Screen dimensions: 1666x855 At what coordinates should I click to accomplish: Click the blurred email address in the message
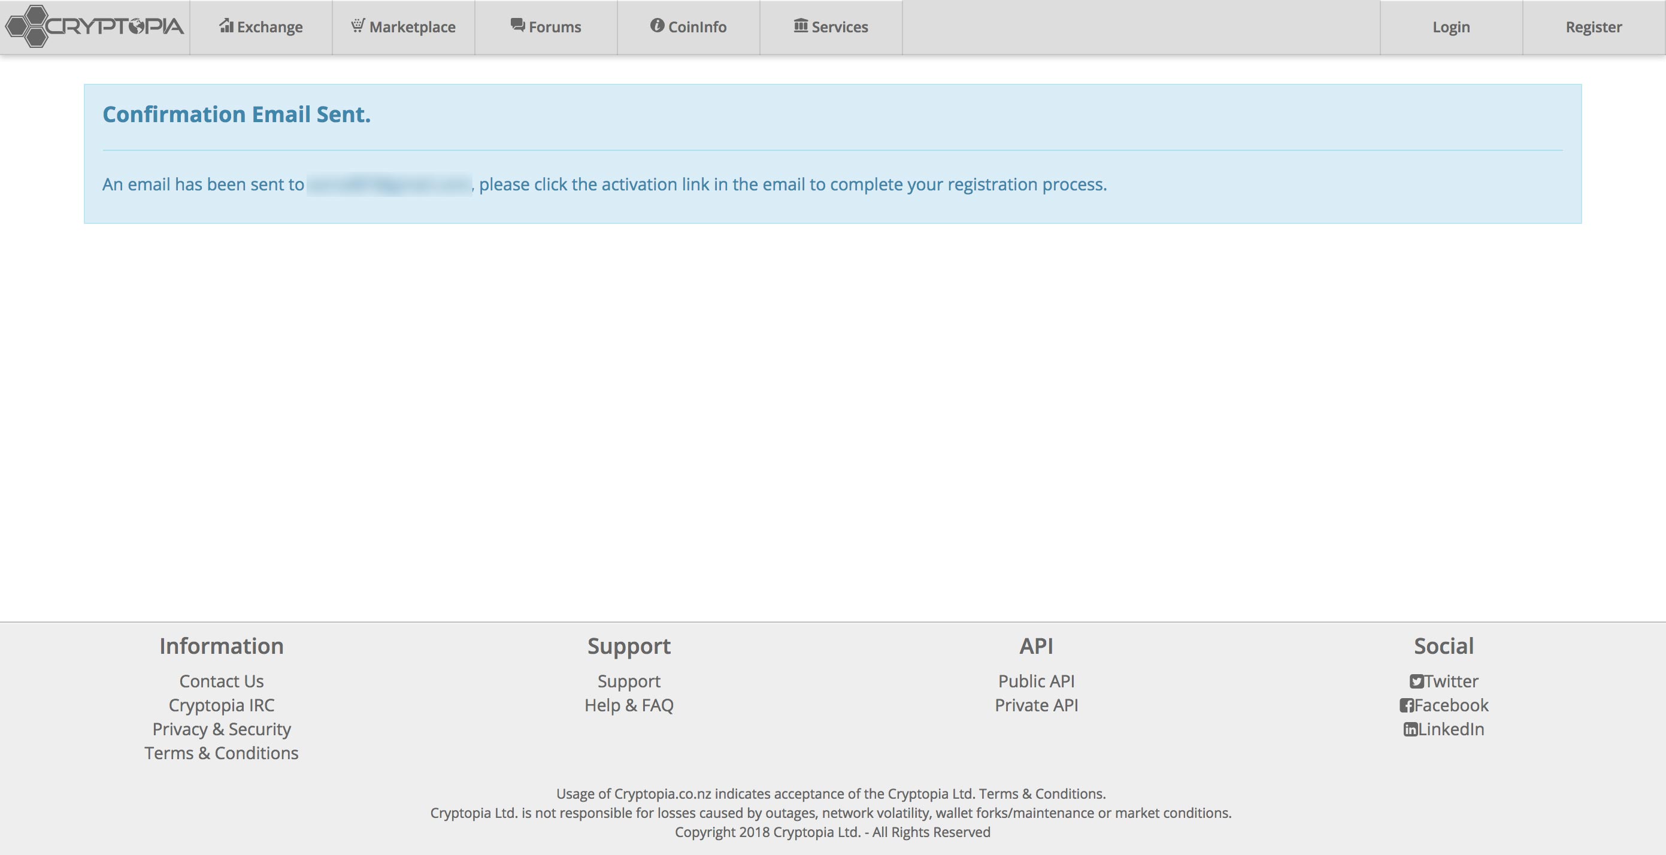pos(389,184)
